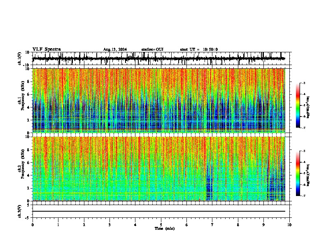Click the "VLF Spectra" plot title
This screenshot has width=326, height=252.
47,49
